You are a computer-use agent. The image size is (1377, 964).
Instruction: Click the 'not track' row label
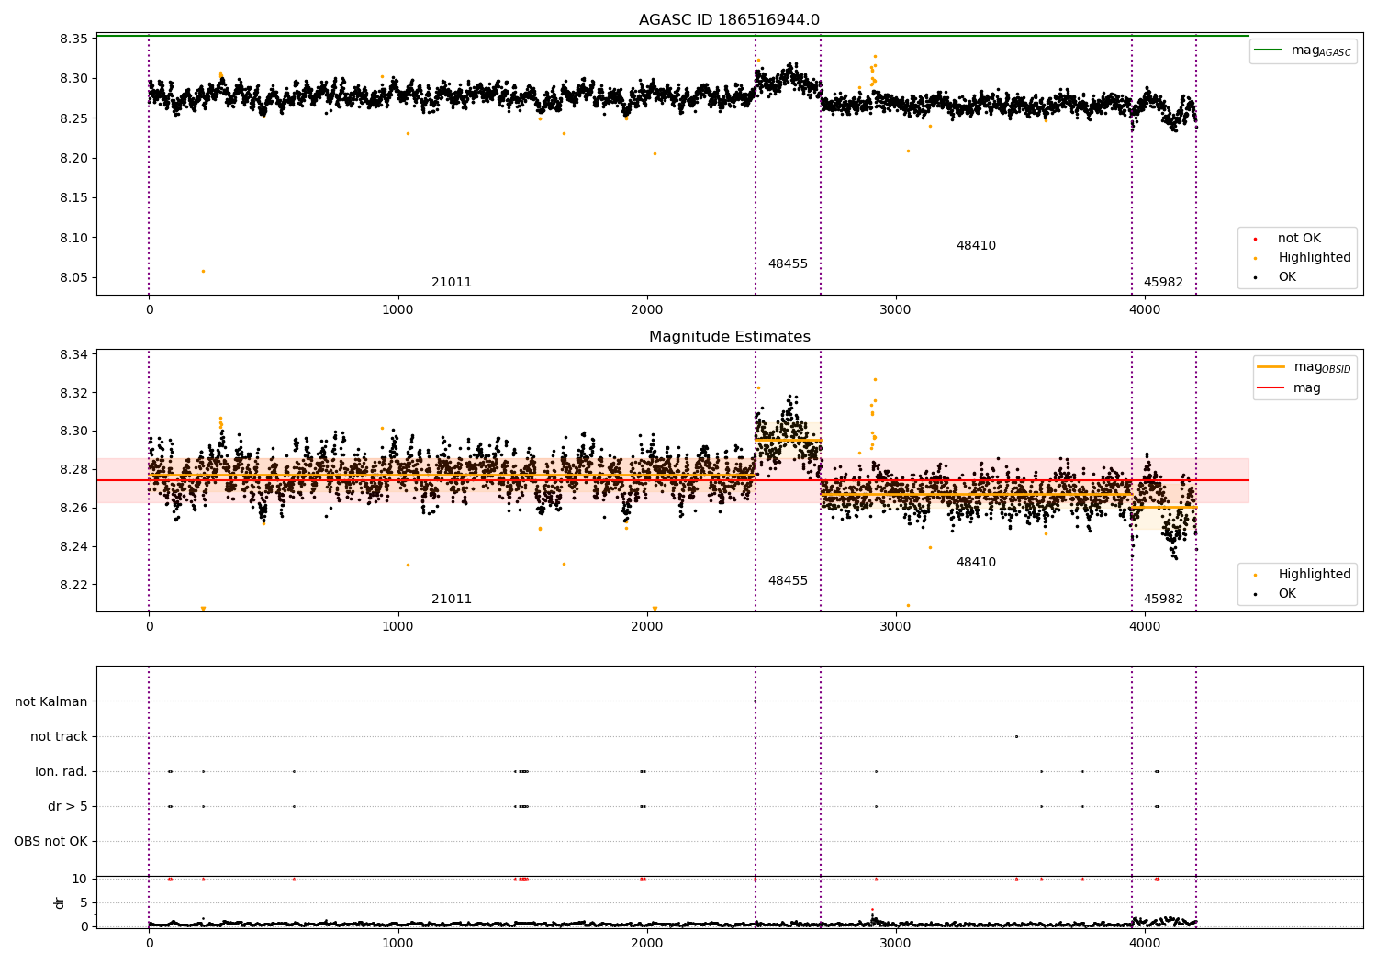(x=59, y=737)
